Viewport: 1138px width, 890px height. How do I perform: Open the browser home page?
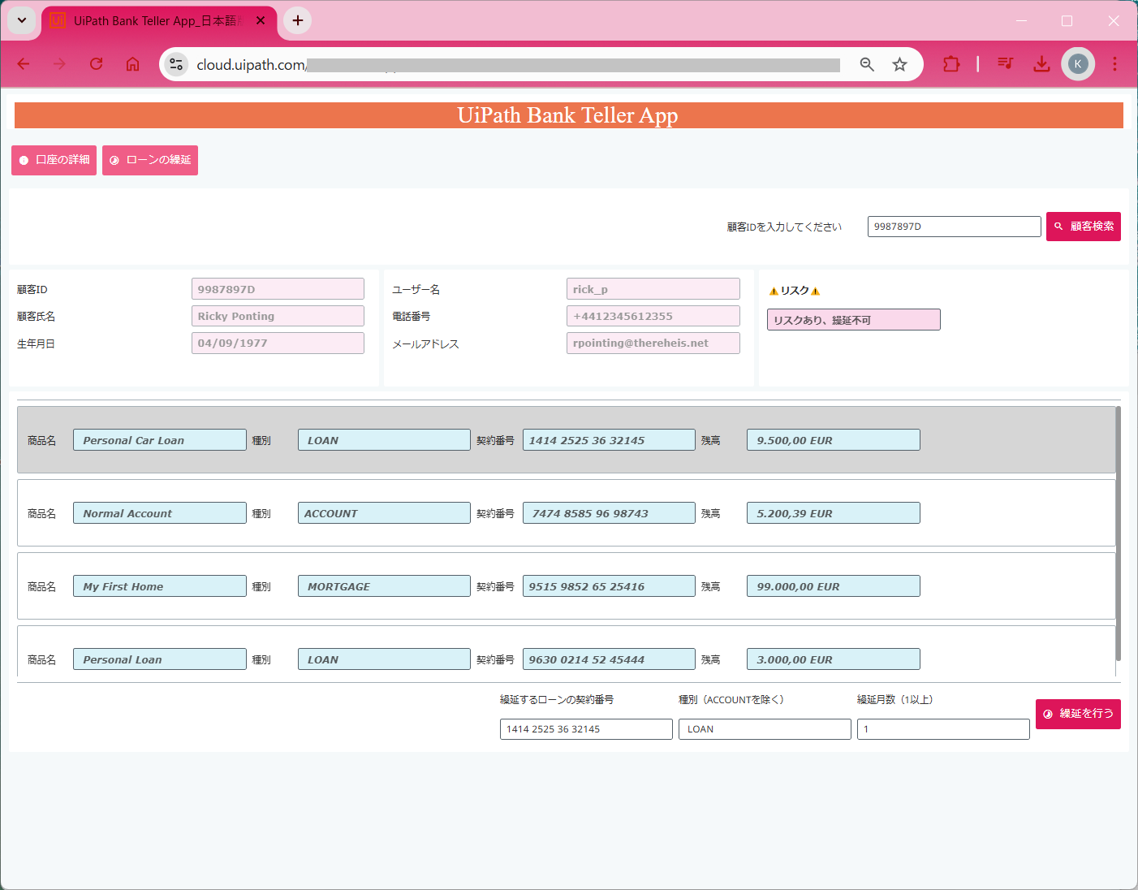click(132, 64)
